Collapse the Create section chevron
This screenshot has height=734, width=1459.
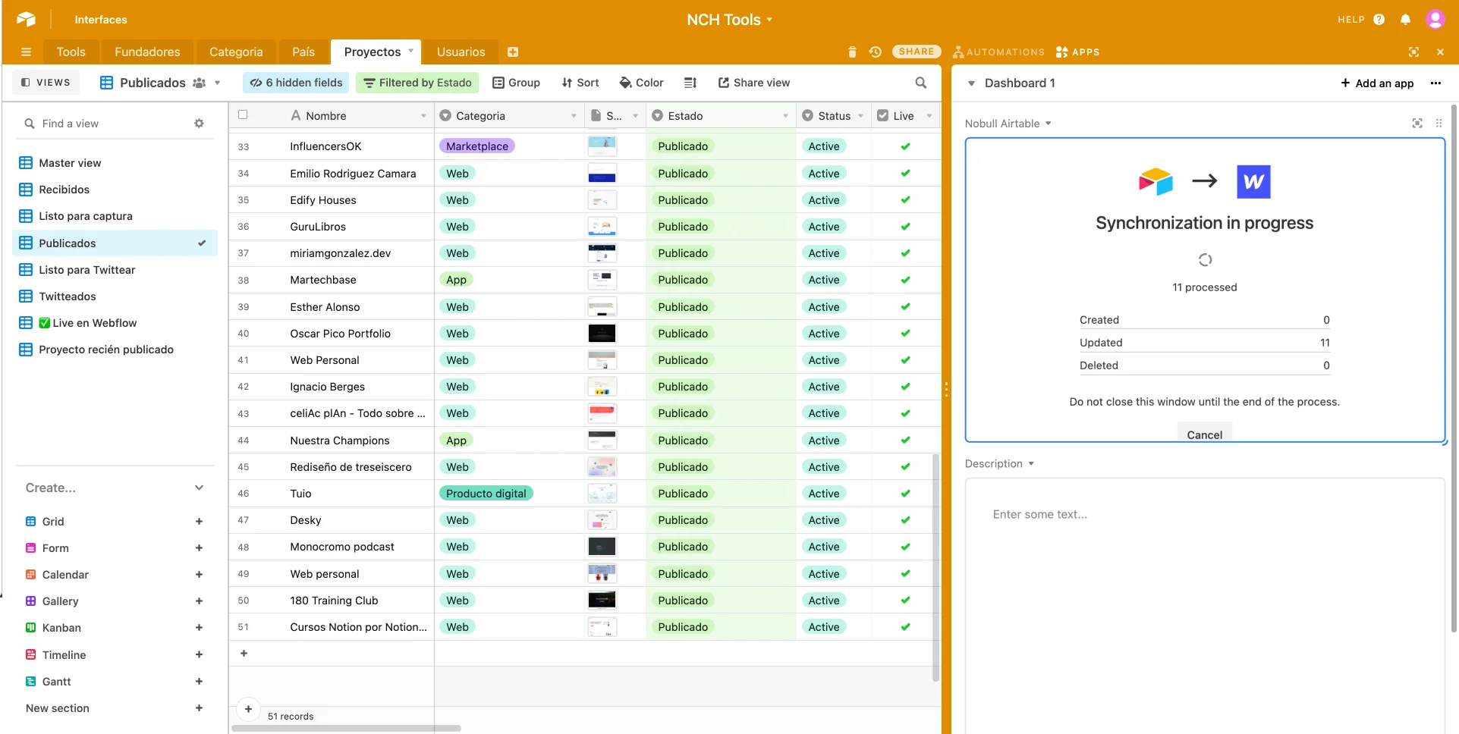coord(199,488)
